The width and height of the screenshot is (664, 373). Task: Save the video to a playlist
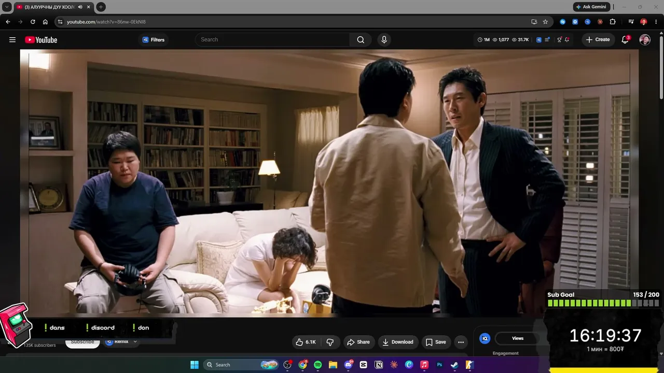436,342
